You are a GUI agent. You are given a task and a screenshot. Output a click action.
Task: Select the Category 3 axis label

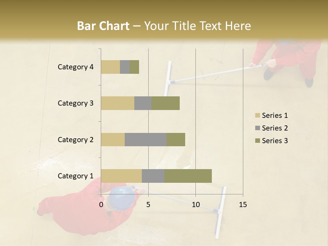point(76,103)
